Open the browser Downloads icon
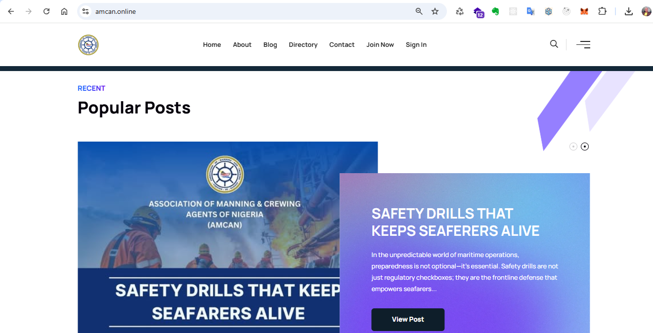The image size is (653, 333). [x=629, y=11]
